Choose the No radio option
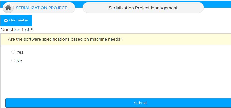Image resolution: width=231 pixels, height=108 pixels. click(13, 60)
